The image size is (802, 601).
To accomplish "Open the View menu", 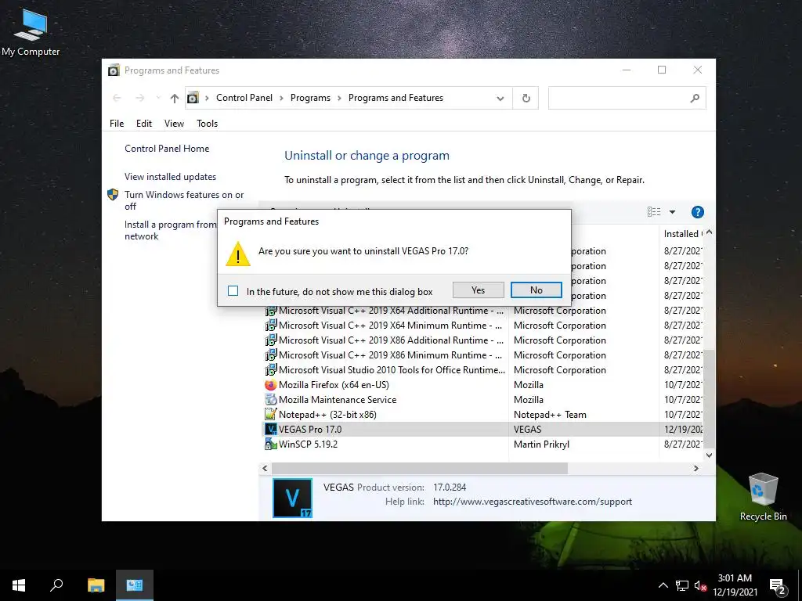I will 174,123.
